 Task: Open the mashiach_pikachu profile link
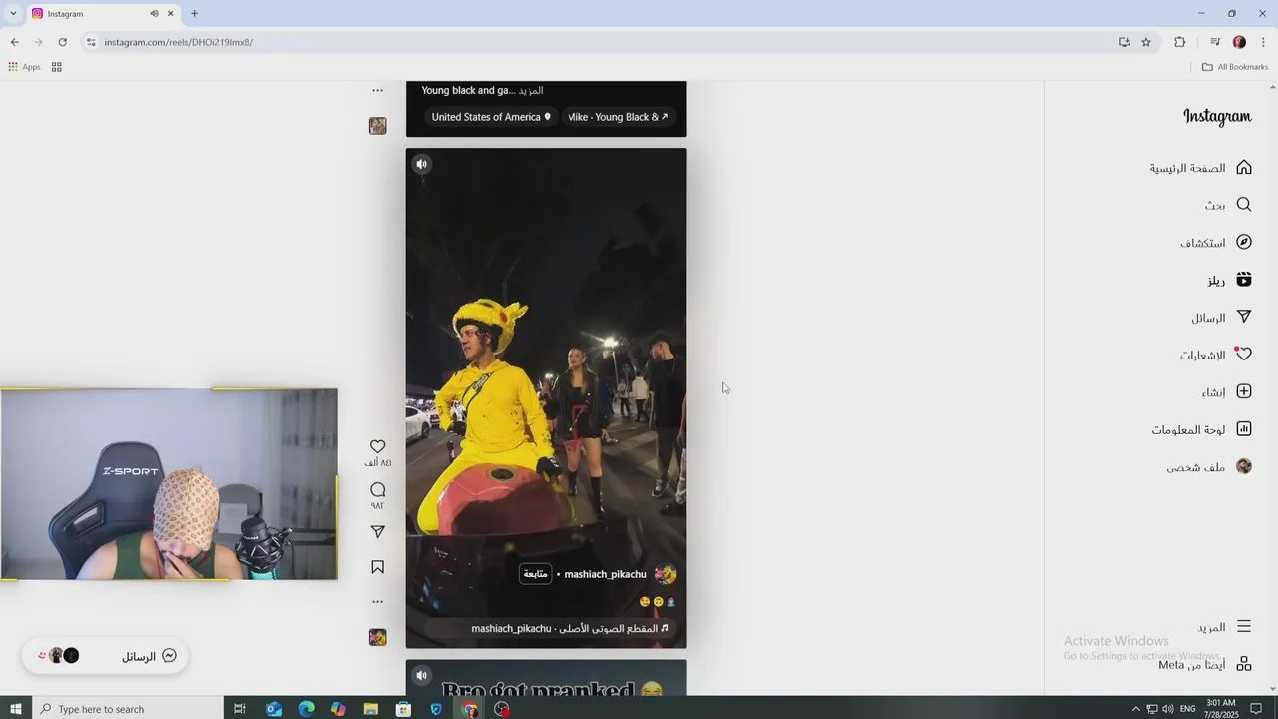click(605, 574)
